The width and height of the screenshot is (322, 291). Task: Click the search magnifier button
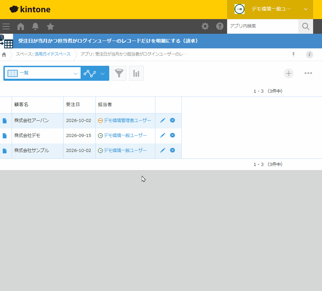[306, 27]
